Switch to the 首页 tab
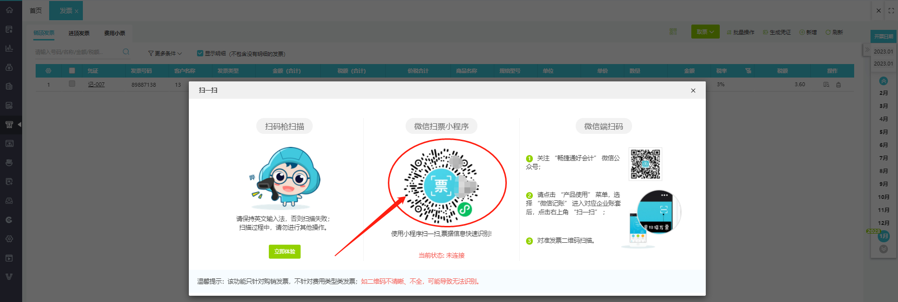The height and width of the screenshot is (302, 898). click(36, 11)
